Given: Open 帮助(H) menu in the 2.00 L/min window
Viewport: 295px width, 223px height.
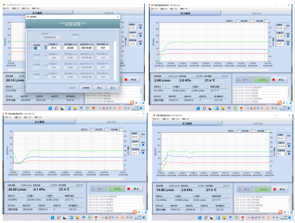Looking at the screenshot, I should (184, 9).
